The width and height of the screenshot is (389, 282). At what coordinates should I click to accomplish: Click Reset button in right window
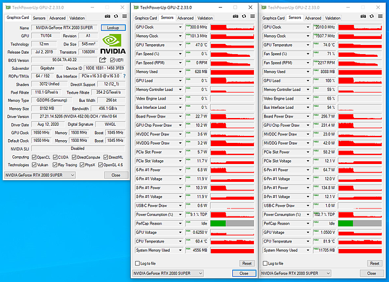click(374, 264)
